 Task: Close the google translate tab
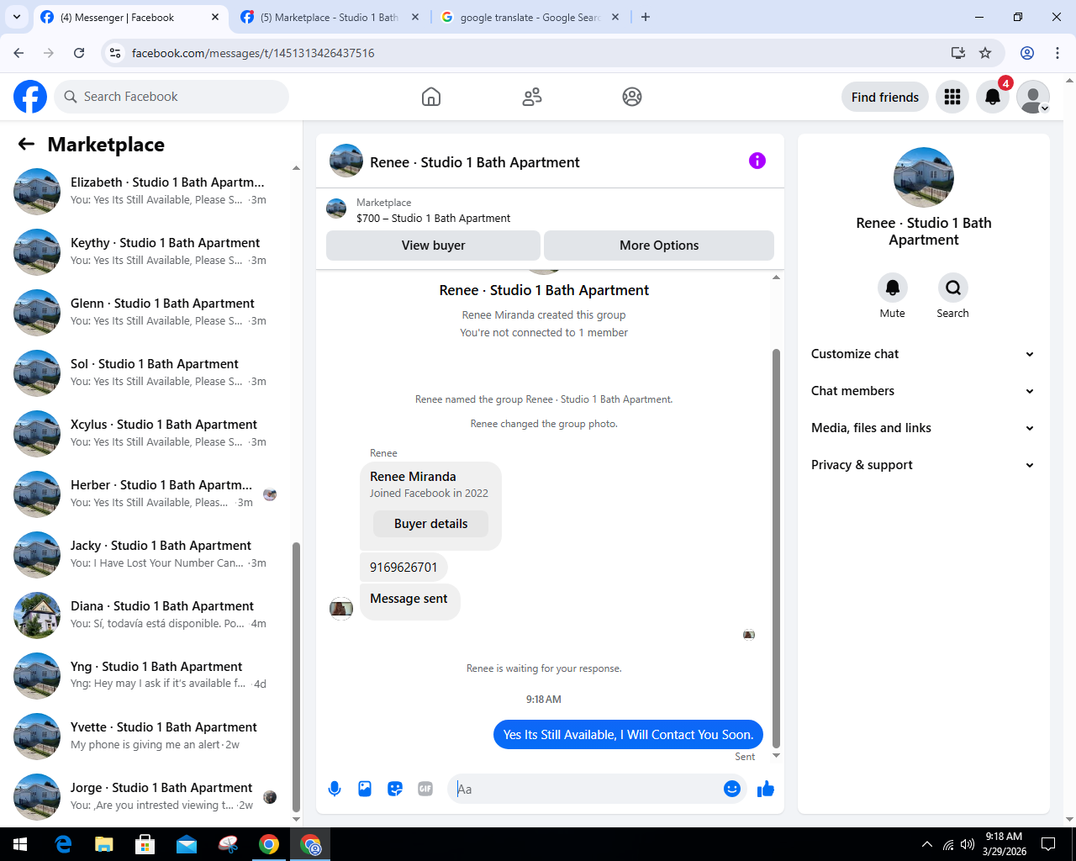coord(614,17)
